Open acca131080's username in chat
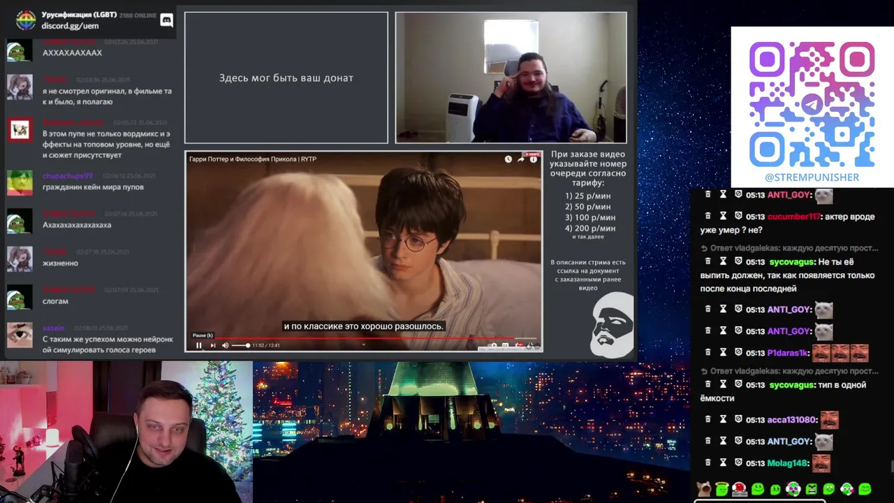894x503 pixels. click(792, 420)
